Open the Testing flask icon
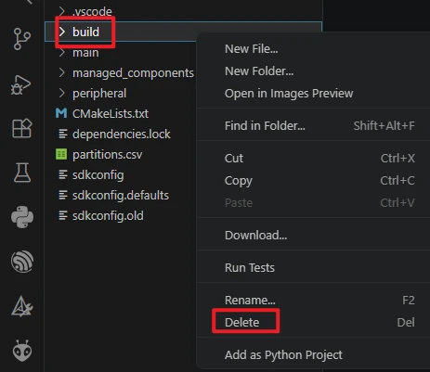The height and width of the screenshot is (372, 430). pos(22,173)
